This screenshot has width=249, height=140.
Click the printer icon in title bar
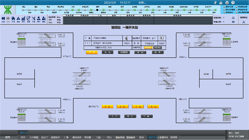point(227,2)
